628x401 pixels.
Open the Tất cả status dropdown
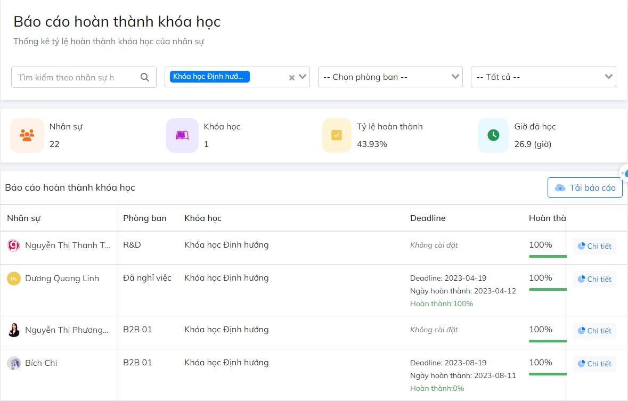click(543, 77)
